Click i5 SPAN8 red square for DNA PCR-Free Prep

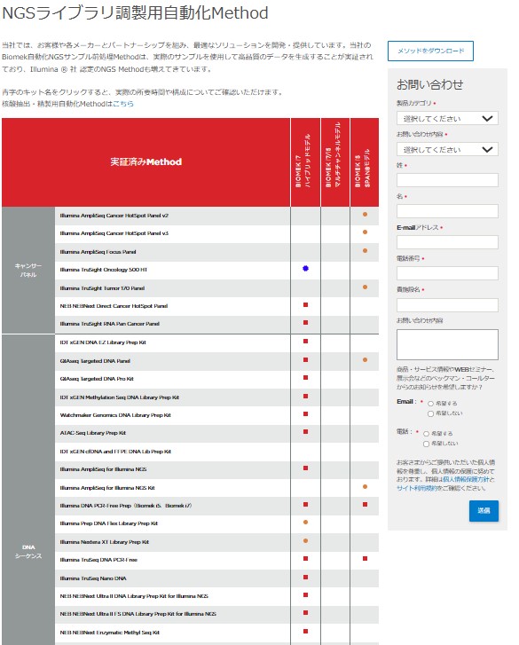click(365, 504)
